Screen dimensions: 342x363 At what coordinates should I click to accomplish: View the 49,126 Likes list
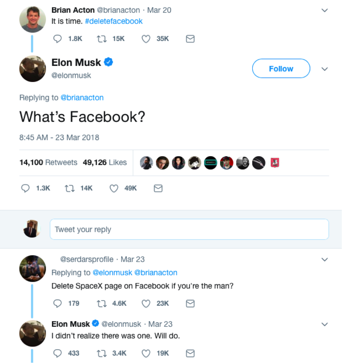pyautogui.click(x=104, y=162)
